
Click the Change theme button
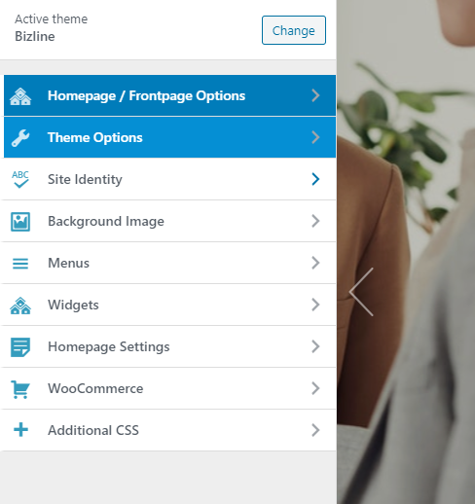294,30
